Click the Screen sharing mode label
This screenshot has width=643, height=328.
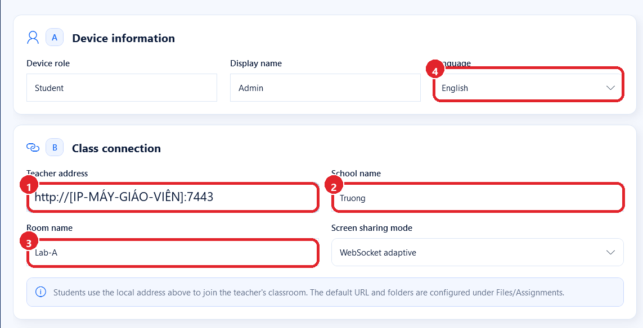(x=372, y=228)
